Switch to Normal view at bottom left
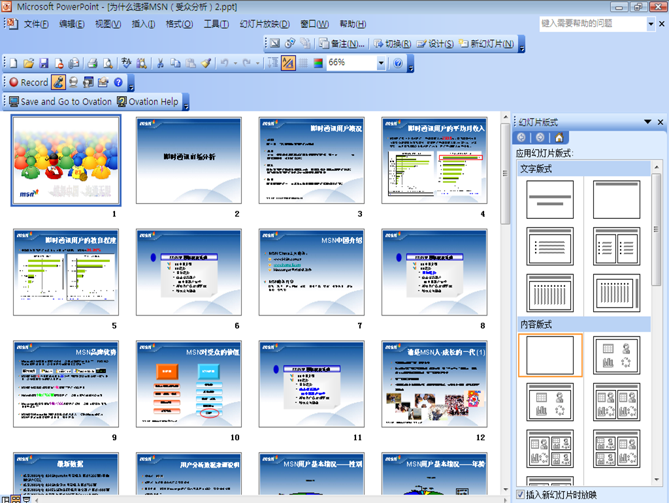 (x=5, y=498)
